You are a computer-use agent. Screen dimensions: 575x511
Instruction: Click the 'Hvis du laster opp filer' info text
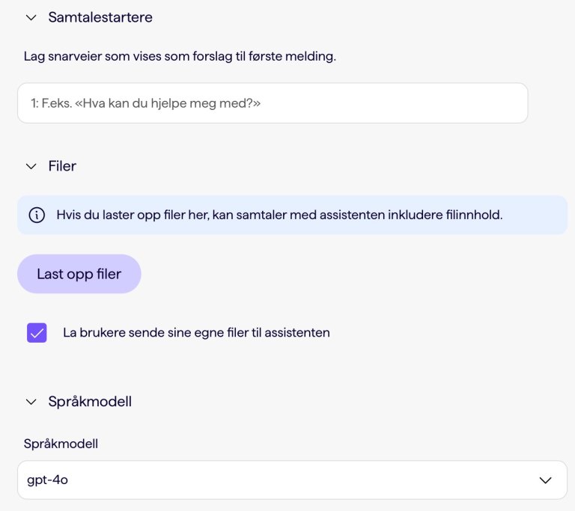(x=279, y=215)
